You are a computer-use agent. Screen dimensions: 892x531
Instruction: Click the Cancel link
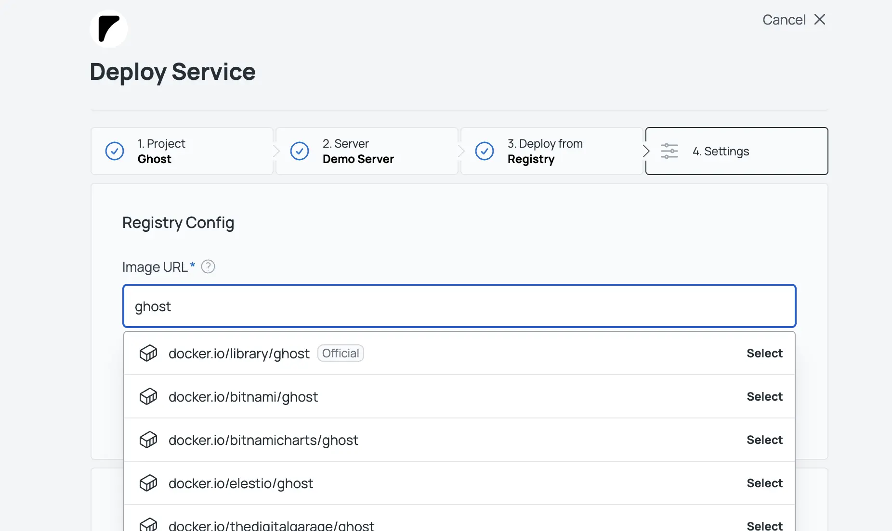784,20
